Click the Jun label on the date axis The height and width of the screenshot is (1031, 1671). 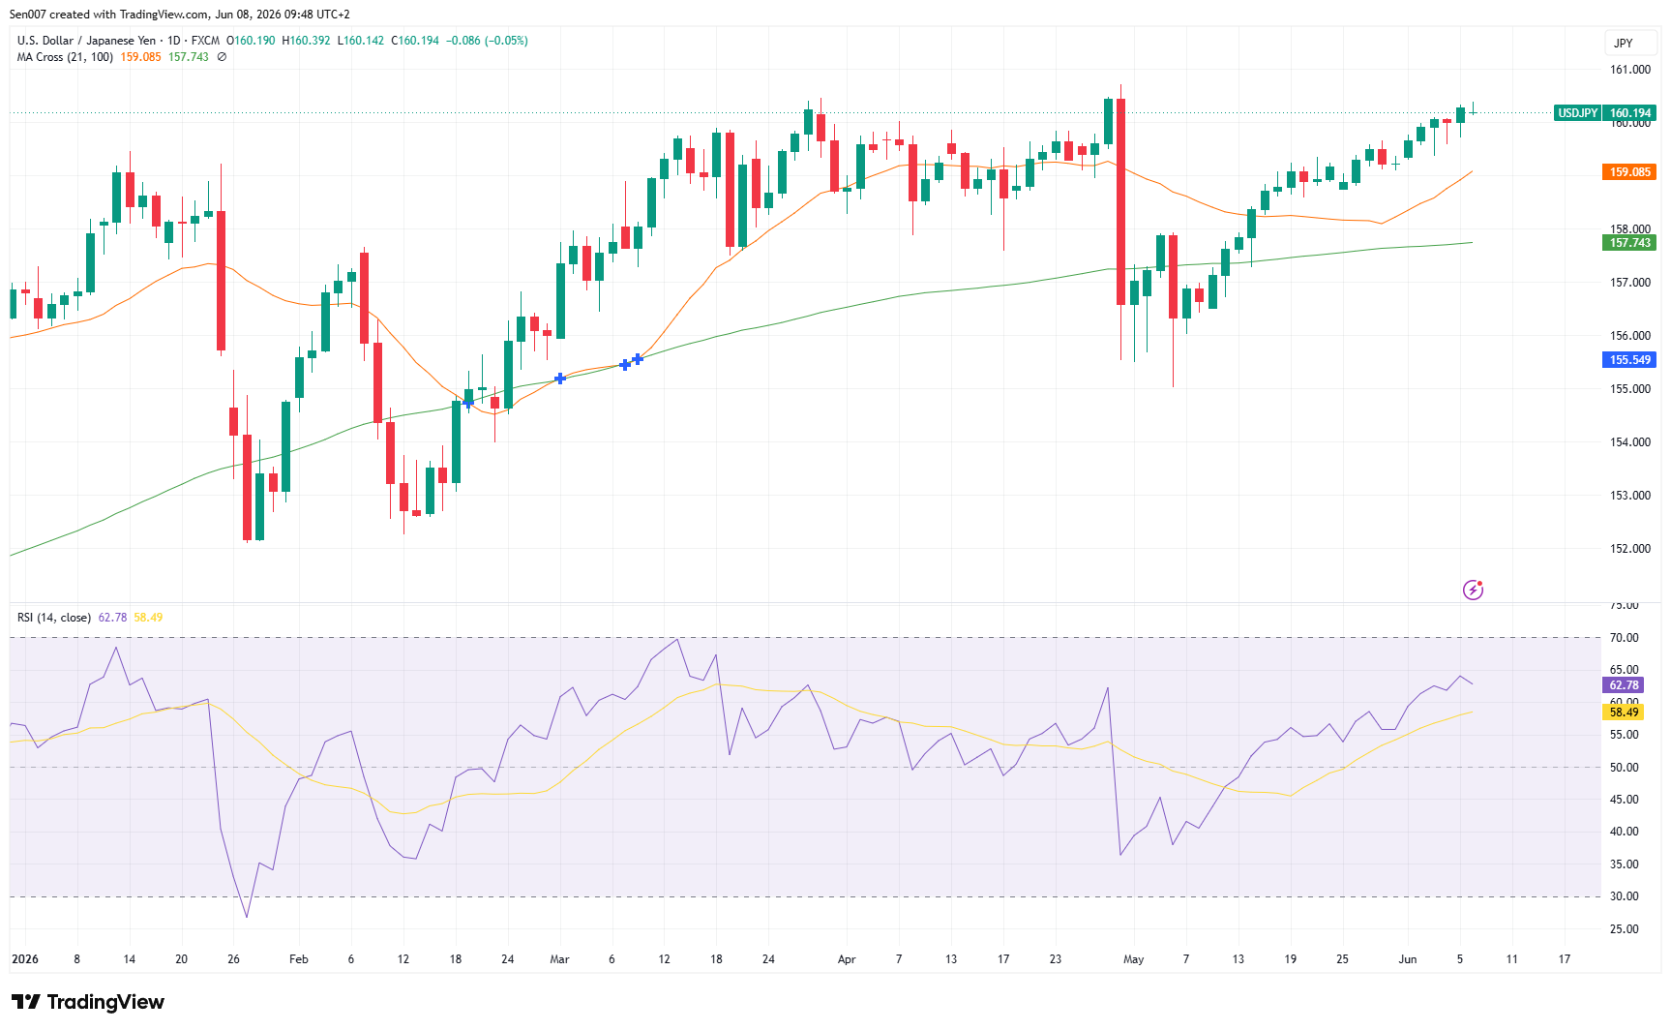(x=1408, y=959)
